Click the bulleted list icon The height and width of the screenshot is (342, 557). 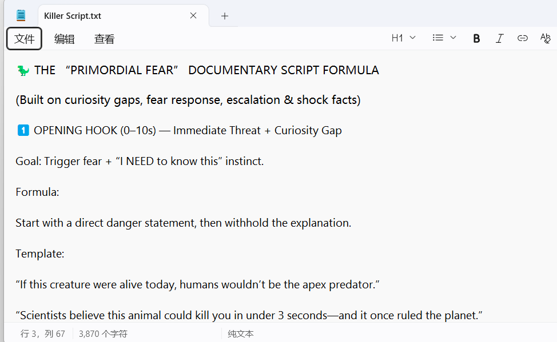(438, 38)
